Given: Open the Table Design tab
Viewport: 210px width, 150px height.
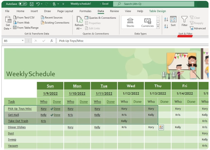Looking at the screenshot, I should 157,11.
